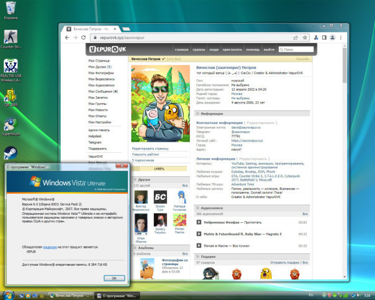Open the группы item in the top menu
The width and height of the screenshot is (375, 300).
(199, 50)
